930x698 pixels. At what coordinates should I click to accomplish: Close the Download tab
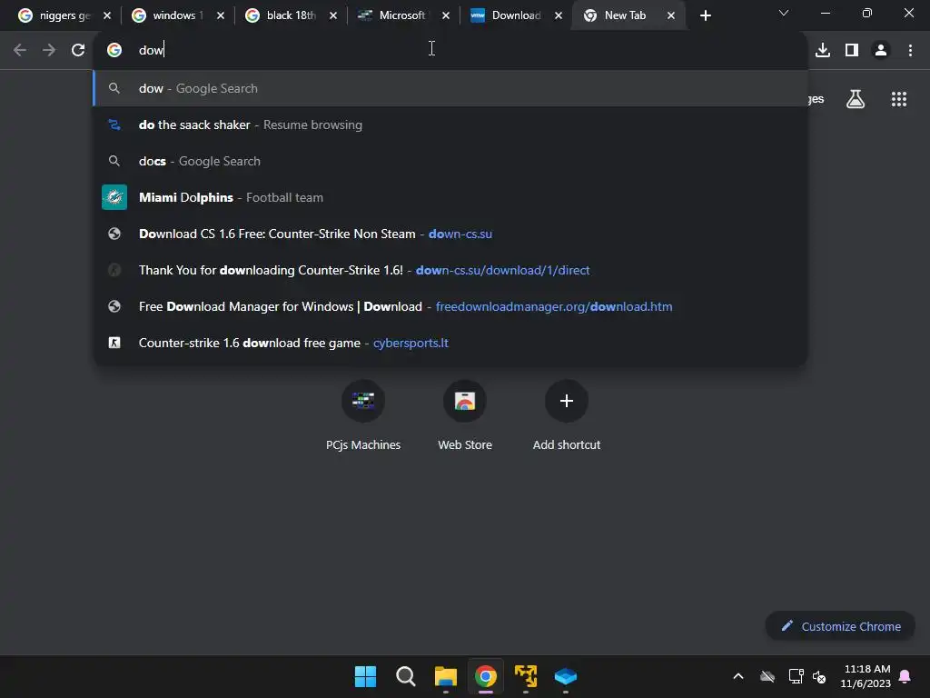click(x=559, y=15)
